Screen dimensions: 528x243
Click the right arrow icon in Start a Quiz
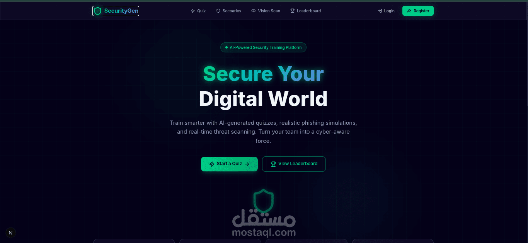pos(247,164)
